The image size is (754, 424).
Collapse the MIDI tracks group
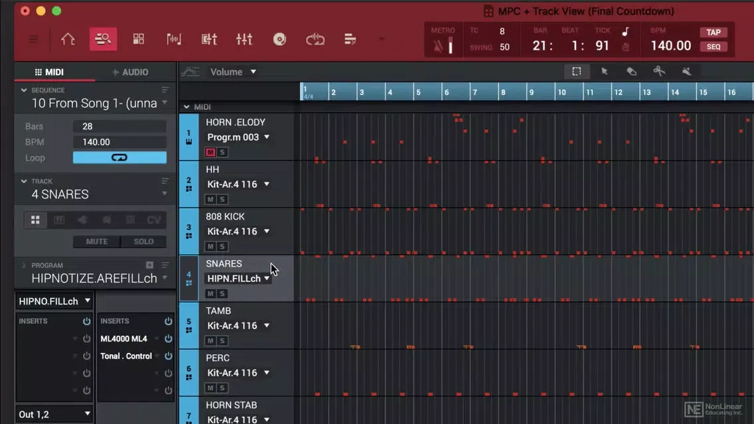coord(187,107)
